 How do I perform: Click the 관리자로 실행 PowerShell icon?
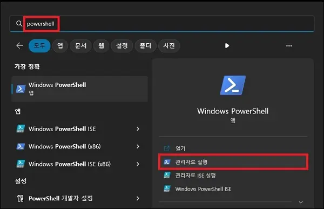coord(167,161)
